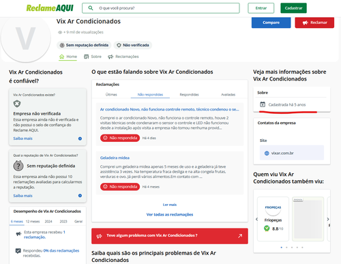Click the Cadastrar button
The height and width of the screenshot is (264, 341).
point(293,8)
